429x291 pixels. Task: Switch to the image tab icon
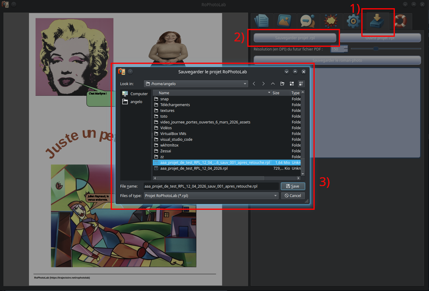click(x=285, y=21)
